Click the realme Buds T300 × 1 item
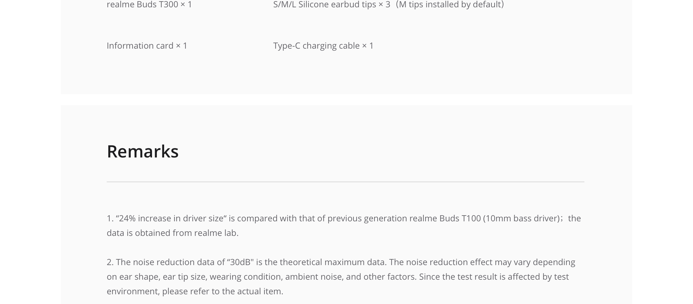The image size is (693, 304). point(149,4)
